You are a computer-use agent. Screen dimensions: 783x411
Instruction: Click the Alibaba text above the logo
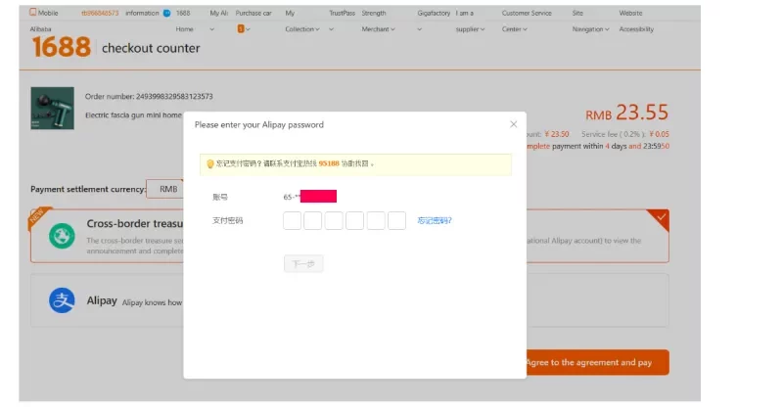[x=40, y=29]
